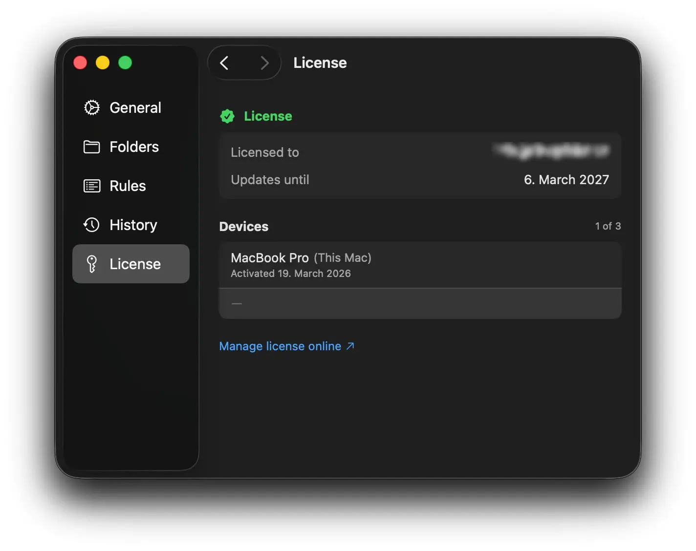Minimize the window with the yellow button
Screen dimensions: 696x551
pyautogui.click(x=103, y=63)
